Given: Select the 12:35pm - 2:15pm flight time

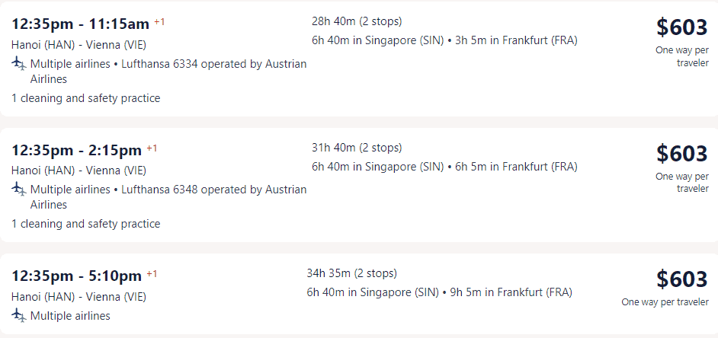Looking at the screenshot, I should coord(77,150).
